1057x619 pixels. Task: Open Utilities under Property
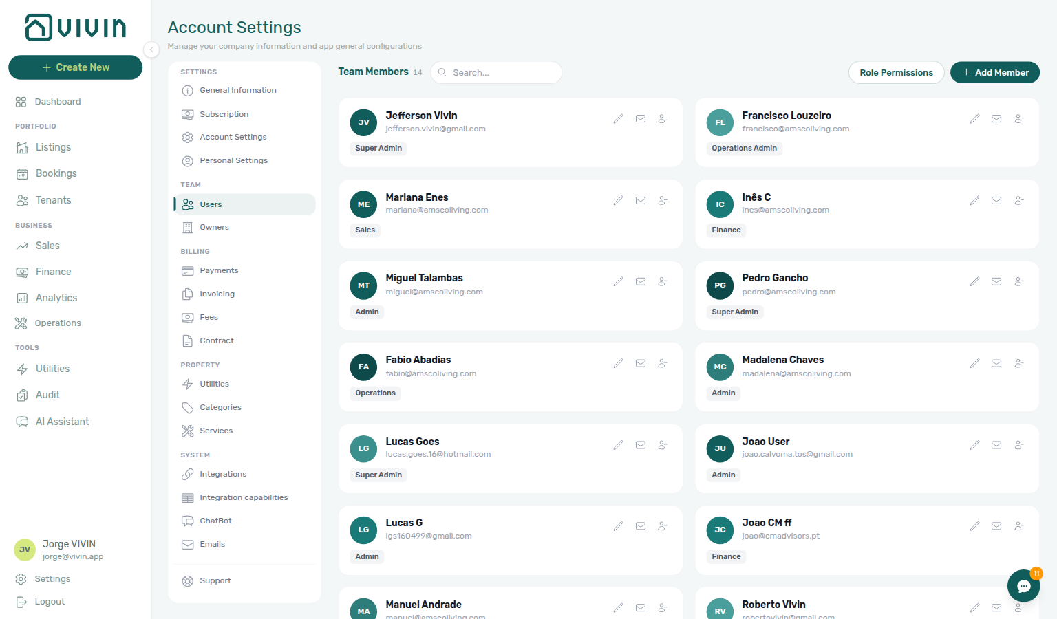point(244,384)
